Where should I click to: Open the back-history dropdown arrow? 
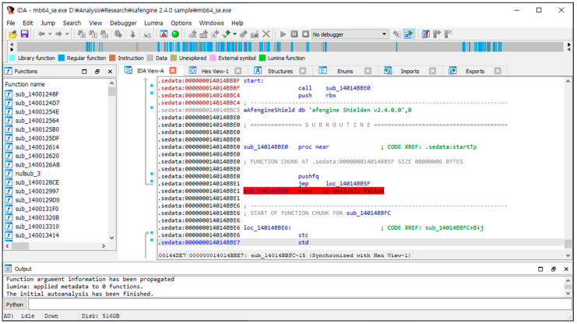[50, 34]
